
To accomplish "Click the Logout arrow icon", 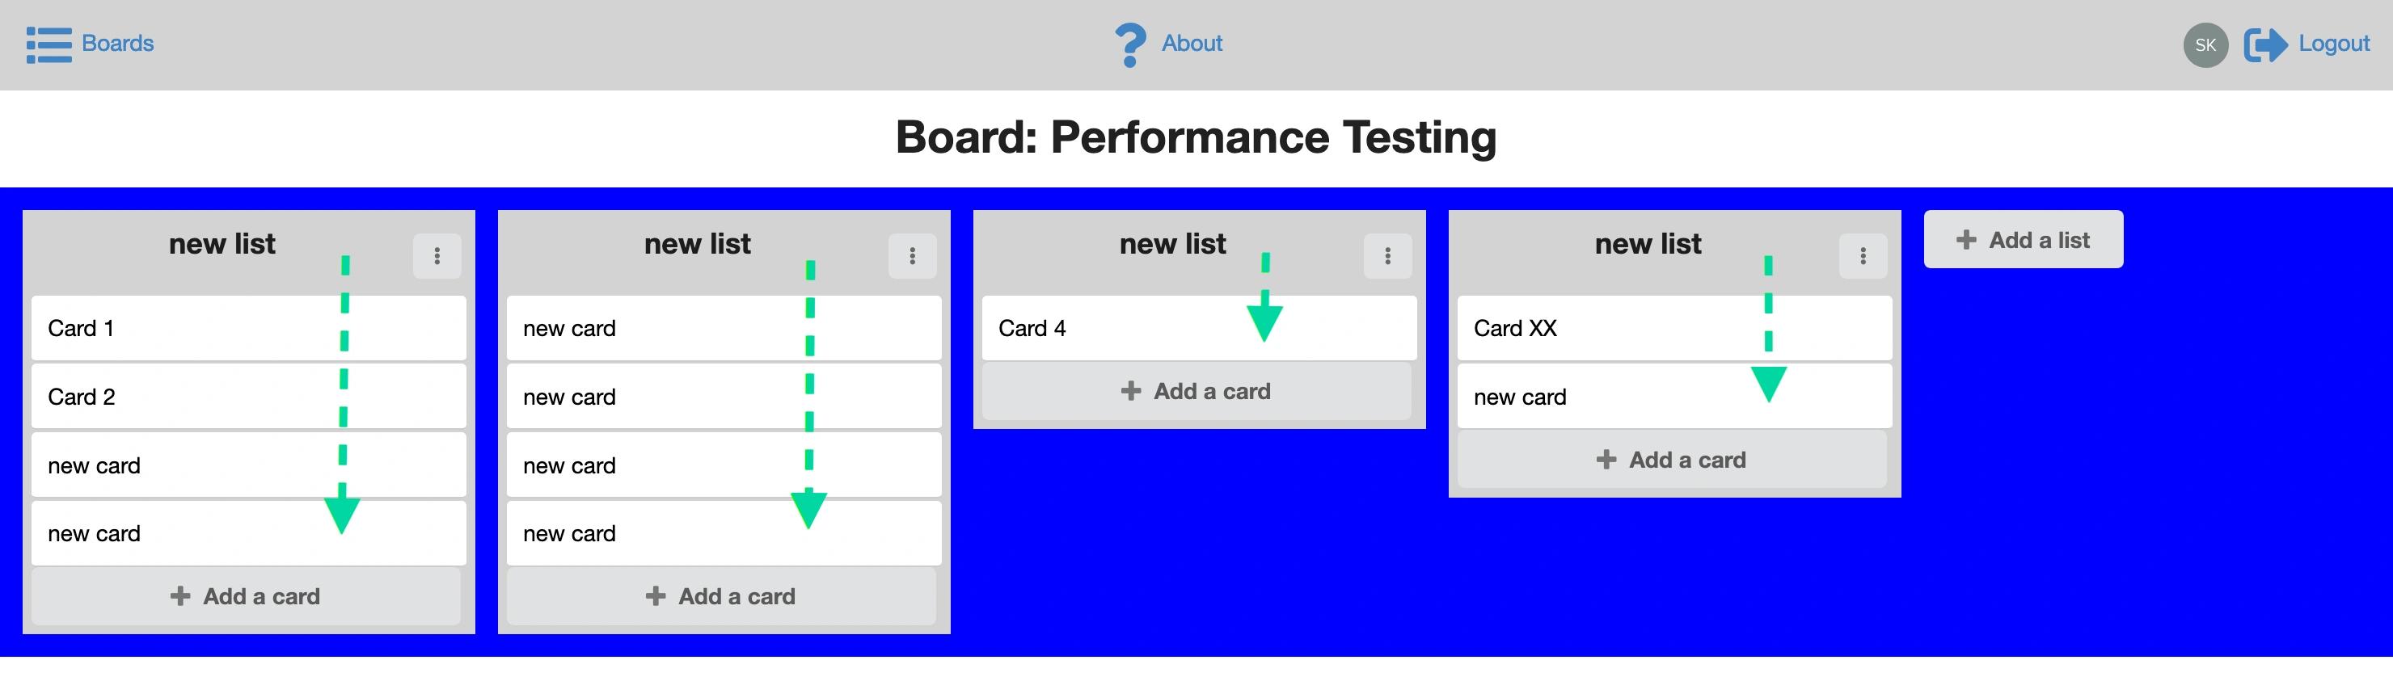I will (x=2266, y=44).
